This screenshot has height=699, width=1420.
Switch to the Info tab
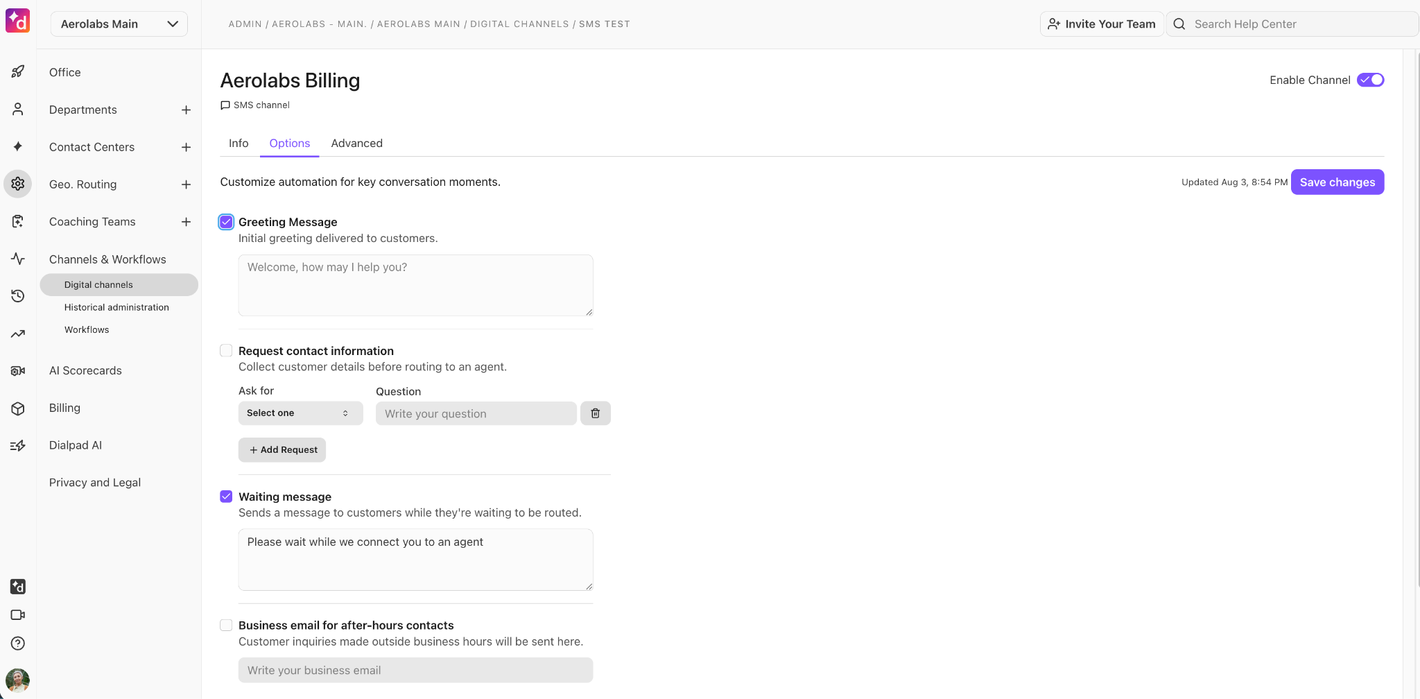click(x=239, y=144)
